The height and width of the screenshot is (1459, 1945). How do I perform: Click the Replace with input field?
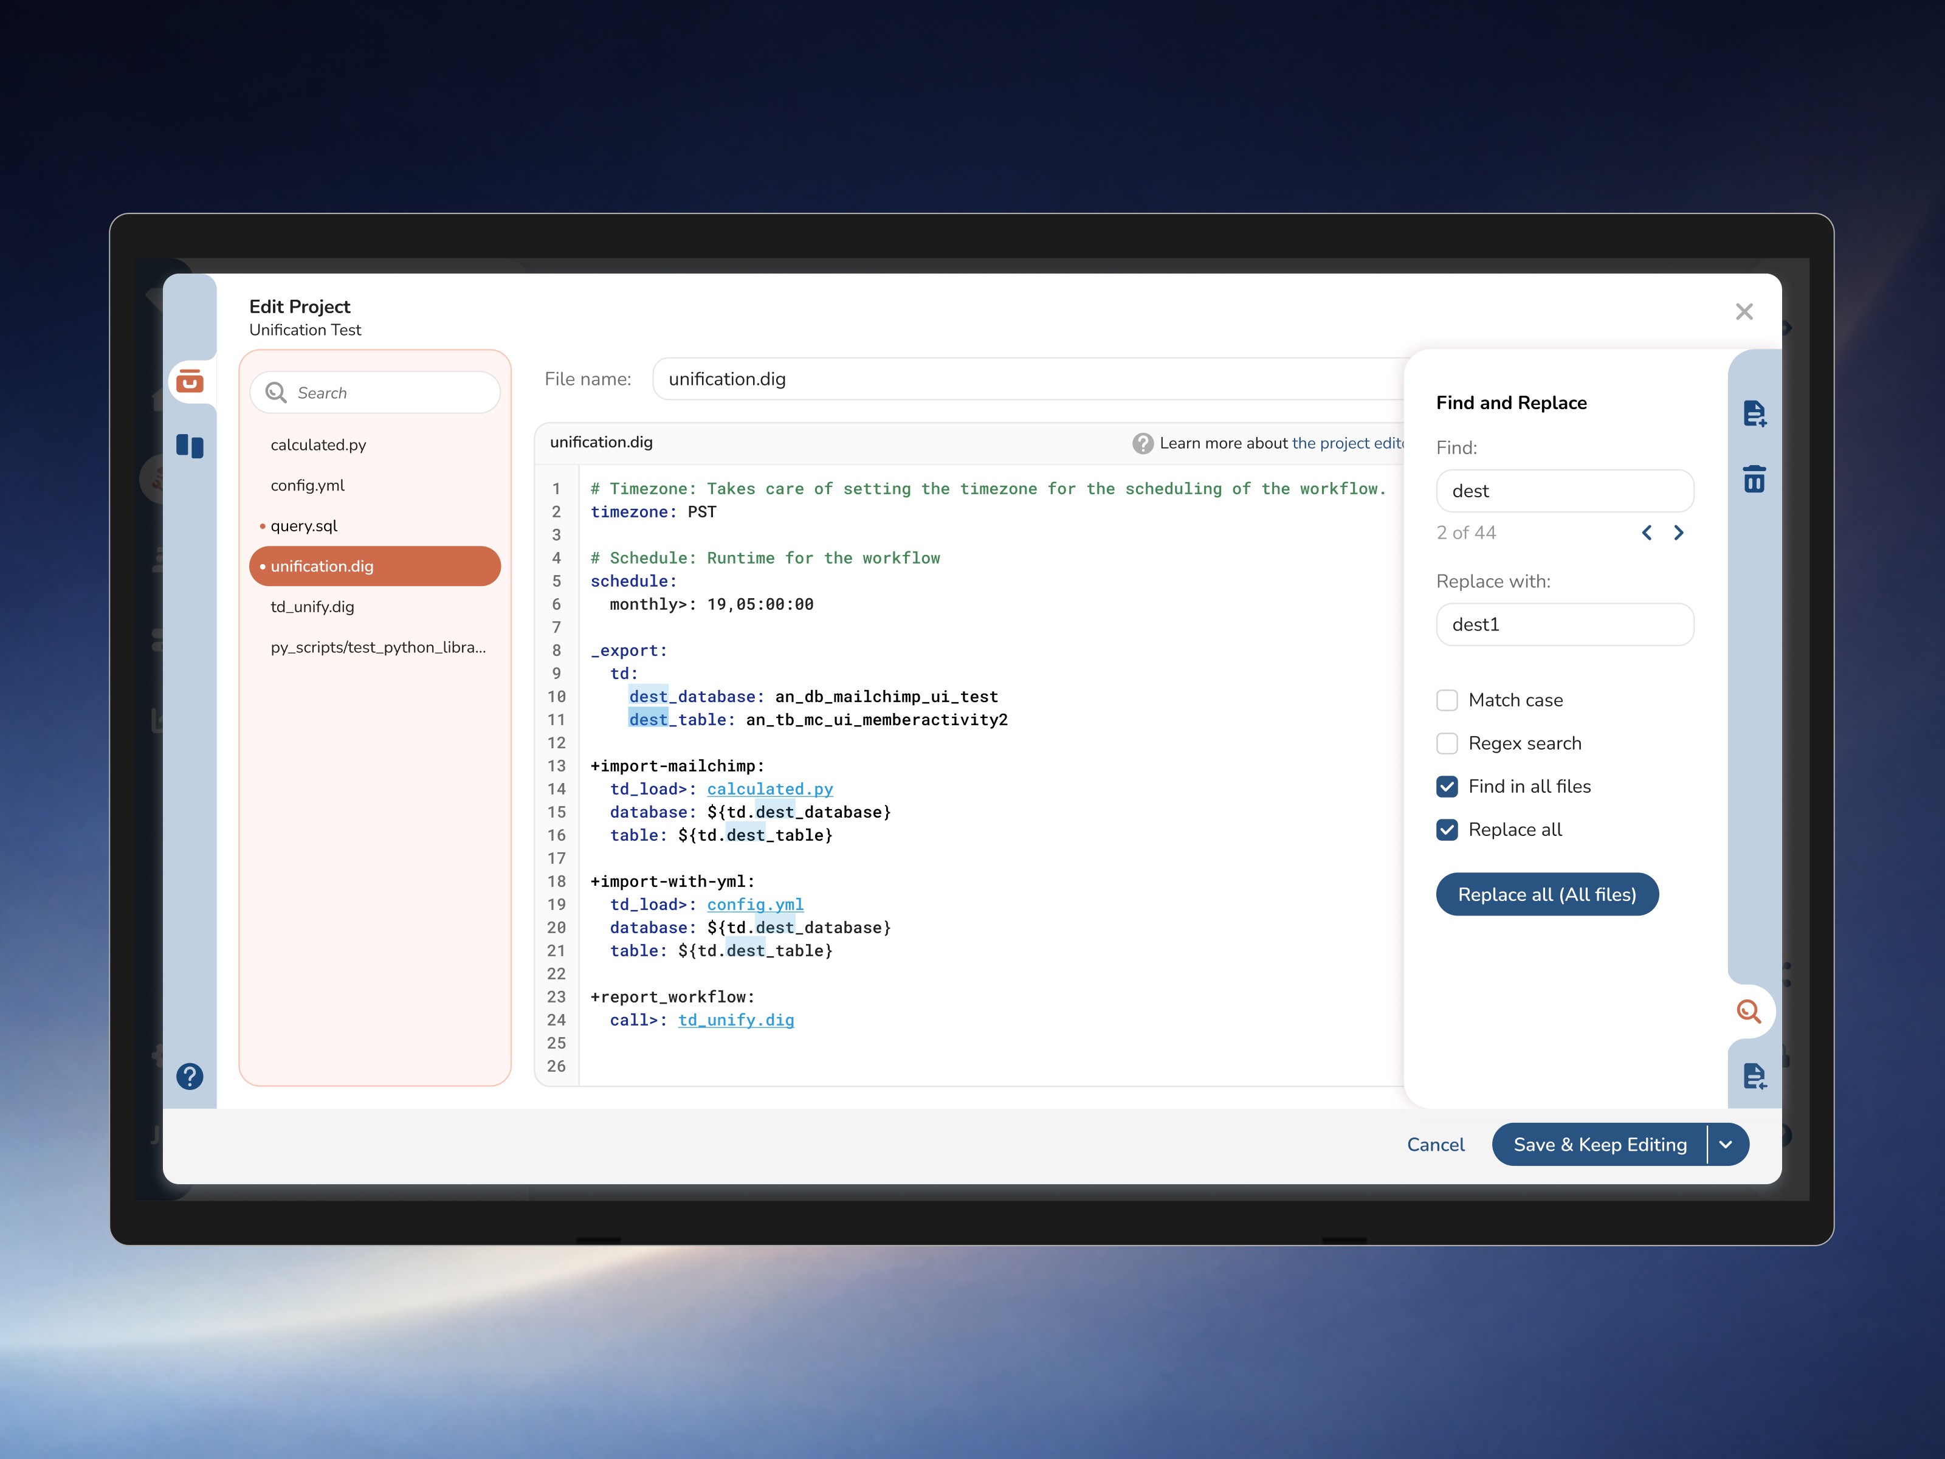point(1565,624)
